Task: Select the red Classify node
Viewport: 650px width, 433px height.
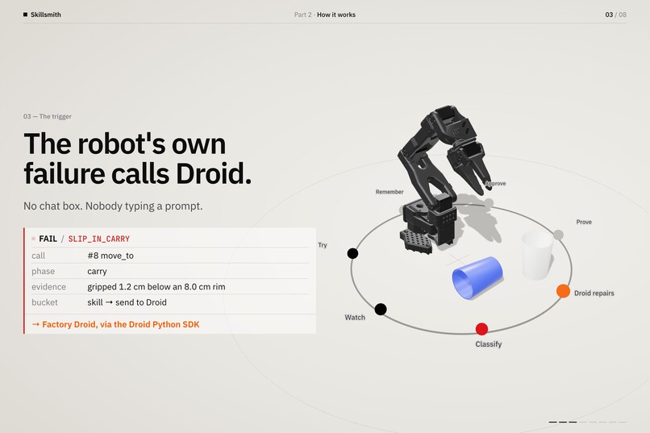Action: [481, 329]
